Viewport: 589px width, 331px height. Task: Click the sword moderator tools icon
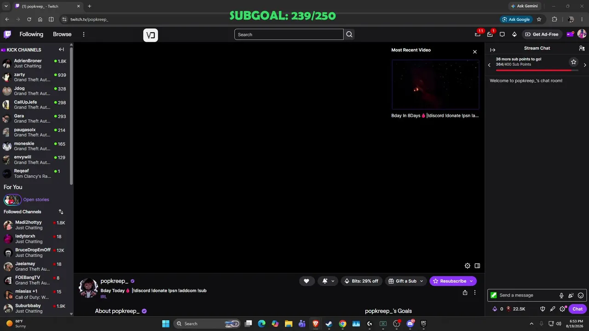click(552, 309)
